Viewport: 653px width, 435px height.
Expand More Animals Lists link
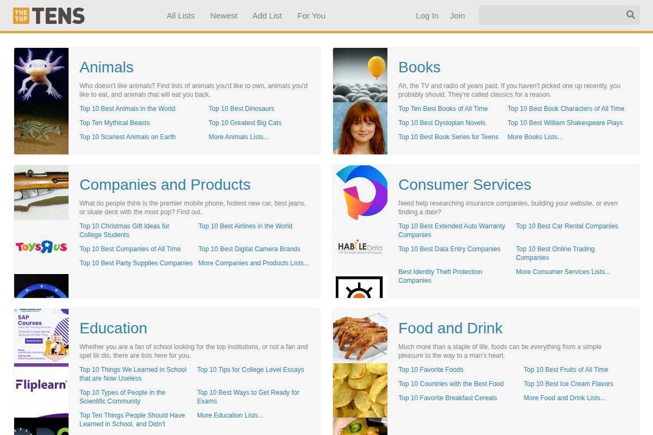click(238, 137)
